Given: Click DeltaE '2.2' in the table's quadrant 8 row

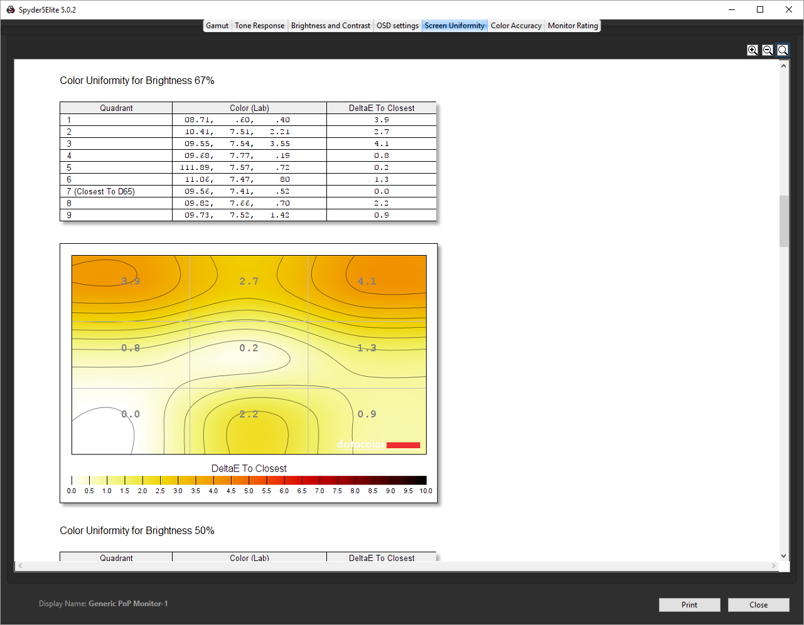Looking at the screenshot, I should pyautogui.click(x=382, y=203).
